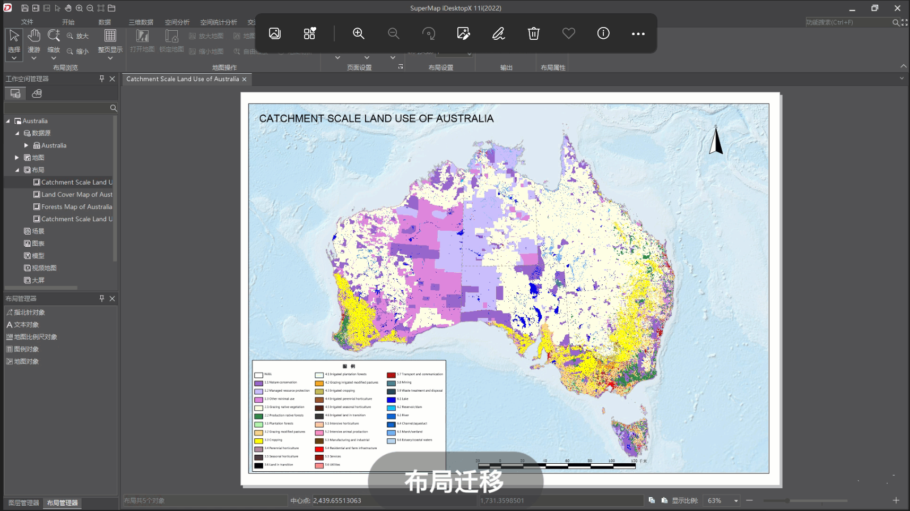910x511 pixels.
Task: Click the trash delete icon in the overlay toolbar
Action: [x=534, y=33]
